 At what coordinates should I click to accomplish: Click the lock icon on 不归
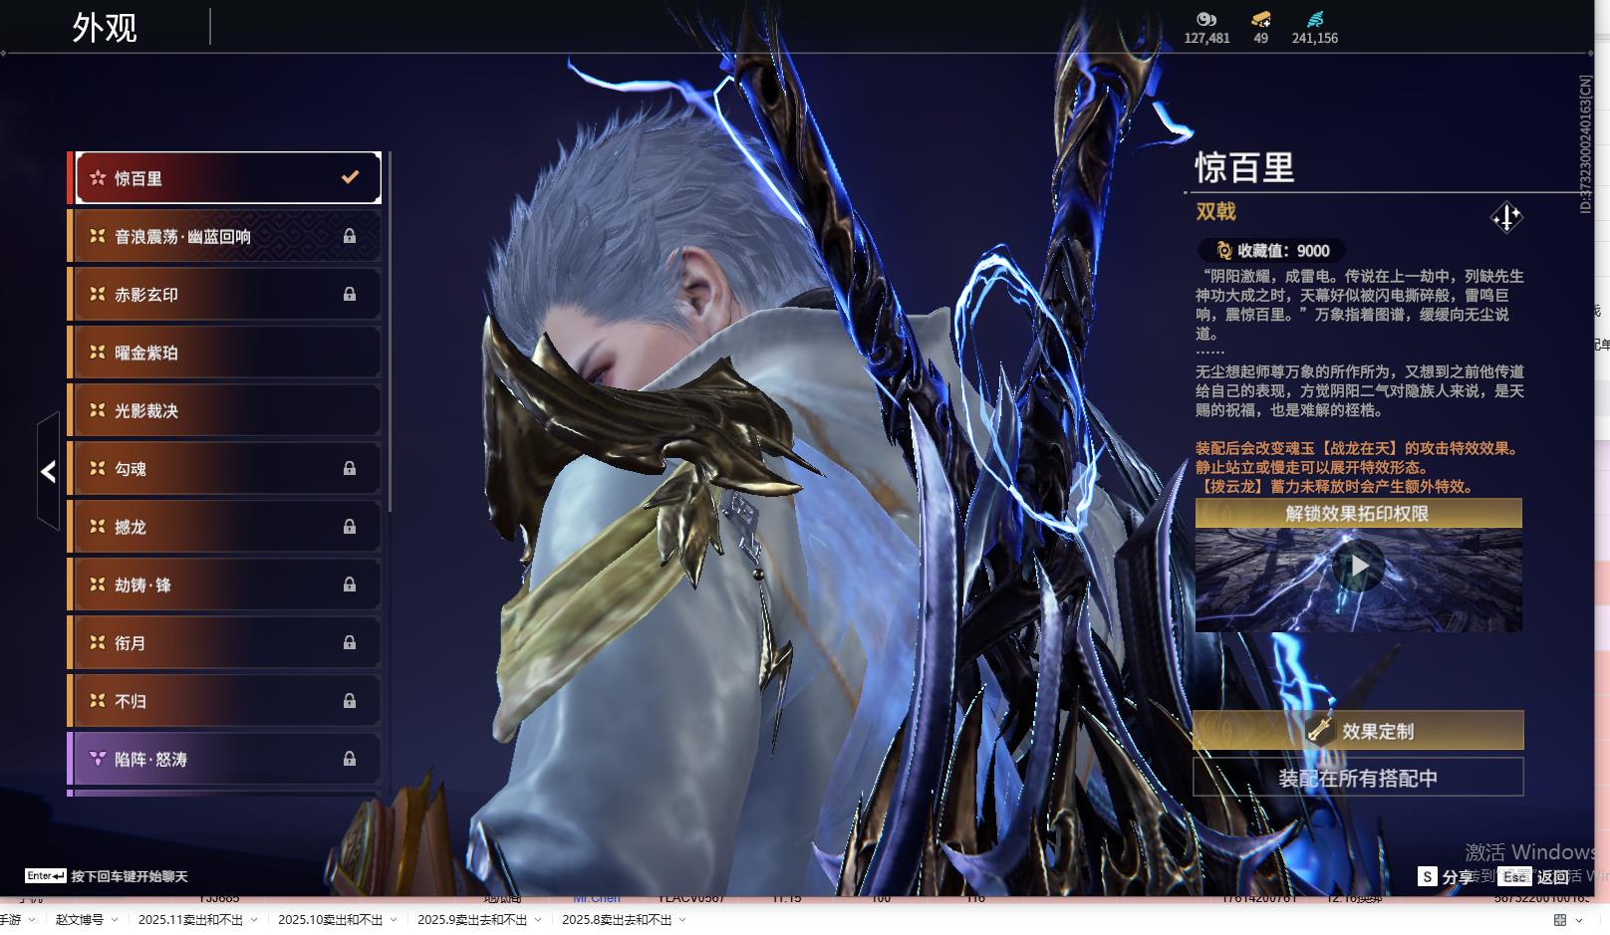click(x=350, y=701)
